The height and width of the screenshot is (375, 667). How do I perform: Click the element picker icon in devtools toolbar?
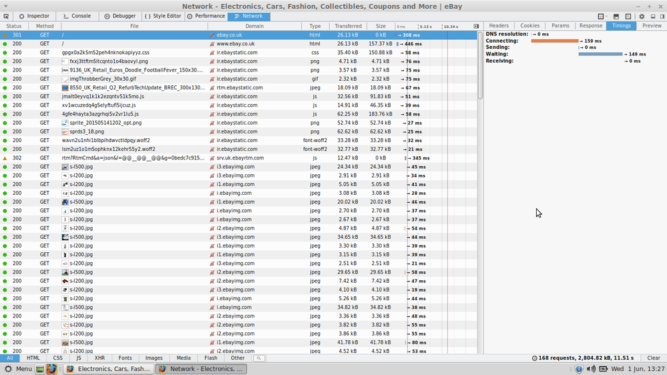(x=6, y=16)
